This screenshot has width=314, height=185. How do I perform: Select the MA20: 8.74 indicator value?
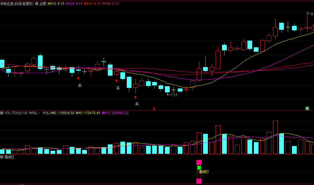(74, 4)
